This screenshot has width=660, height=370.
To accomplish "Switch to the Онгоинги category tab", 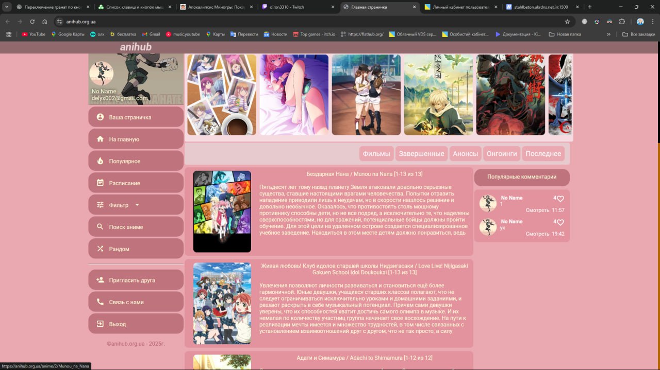I will pos(502,154).
